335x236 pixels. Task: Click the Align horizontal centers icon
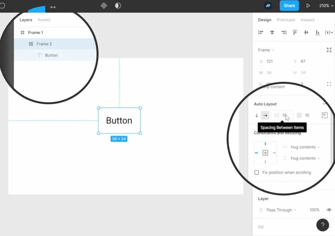(272, 32)
